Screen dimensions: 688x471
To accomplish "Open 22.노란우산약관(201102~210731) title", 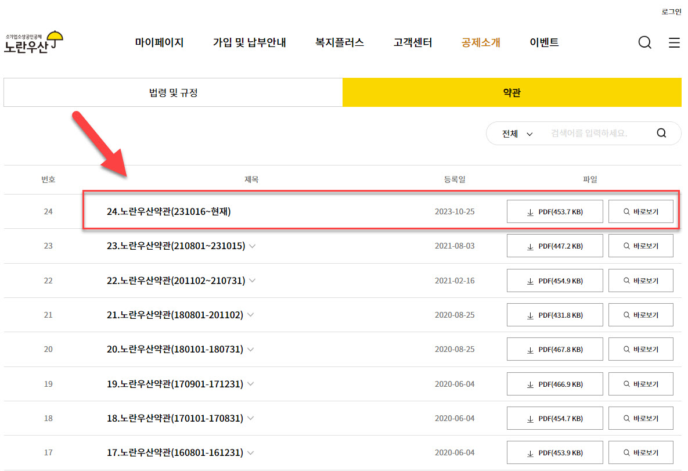I will (176, 281).
